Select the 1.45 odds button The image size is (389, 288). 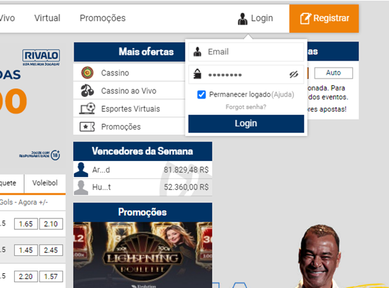click(x=26, y=250)
